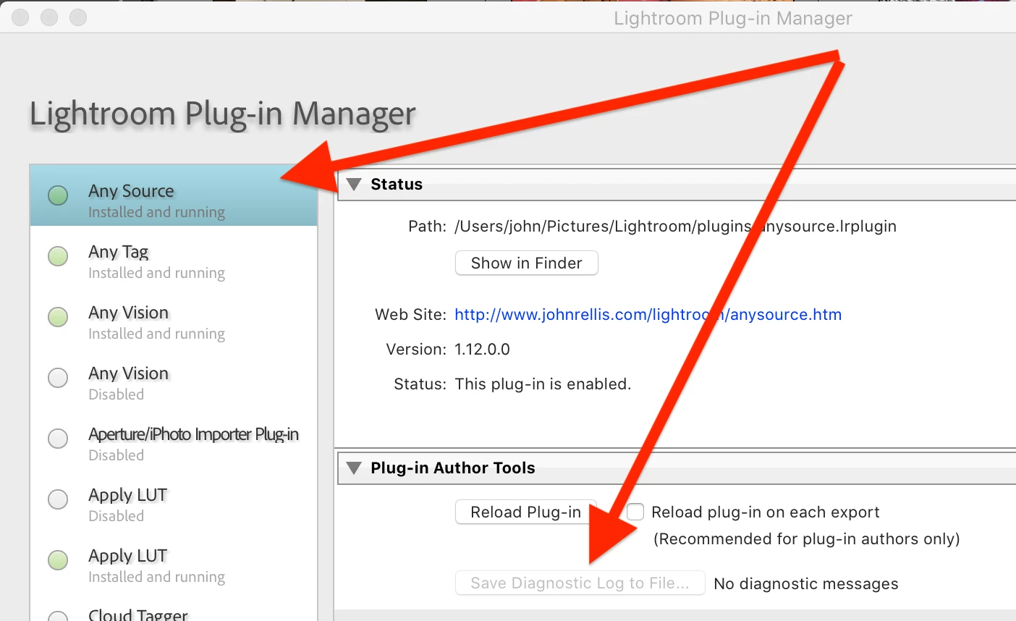Click the plug-in path text
The height and width of the screenshot is (621, 1016).
675,227
